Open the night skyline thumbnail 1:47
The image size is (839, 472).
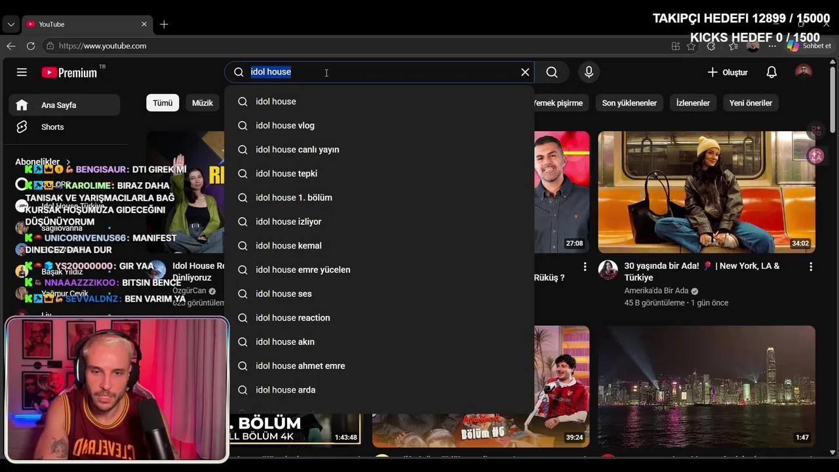(707, 387)
